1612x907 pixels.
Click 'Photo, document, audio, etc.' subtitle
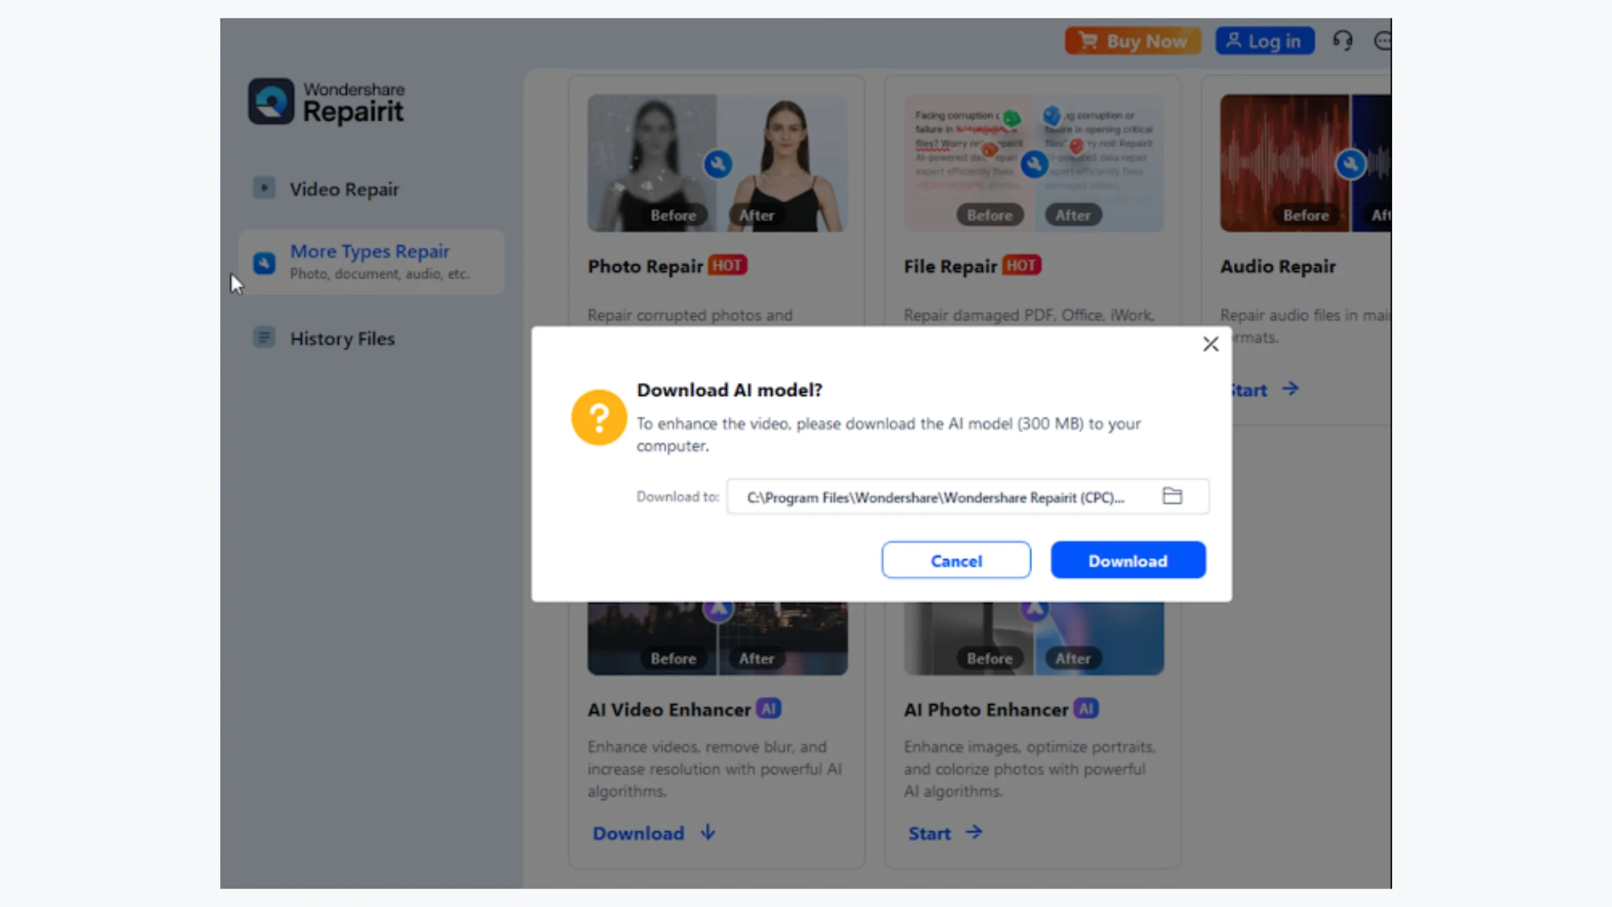pyautogui.click(x=380, y=274)
